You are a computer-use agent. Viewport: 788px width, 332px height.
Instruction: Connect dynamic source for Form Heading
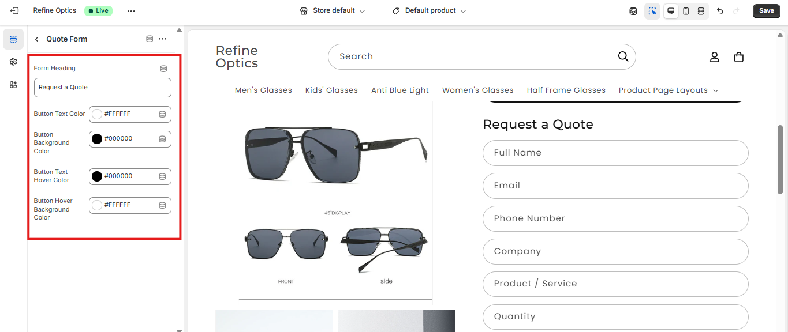[x=163, y=69]
